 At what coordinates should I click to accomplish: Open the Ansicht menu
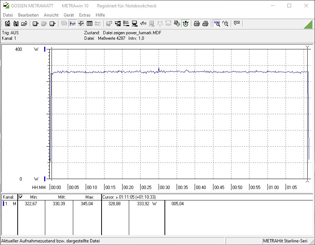[x=51, y=15]
